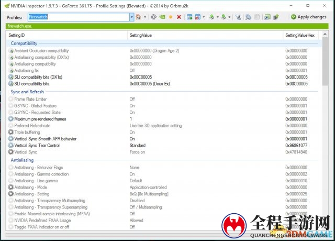Click value 0x00C00005 (Deus Ex)
Image resolution: width=335 pixels, height=241 pixels.
coord(150,84)
